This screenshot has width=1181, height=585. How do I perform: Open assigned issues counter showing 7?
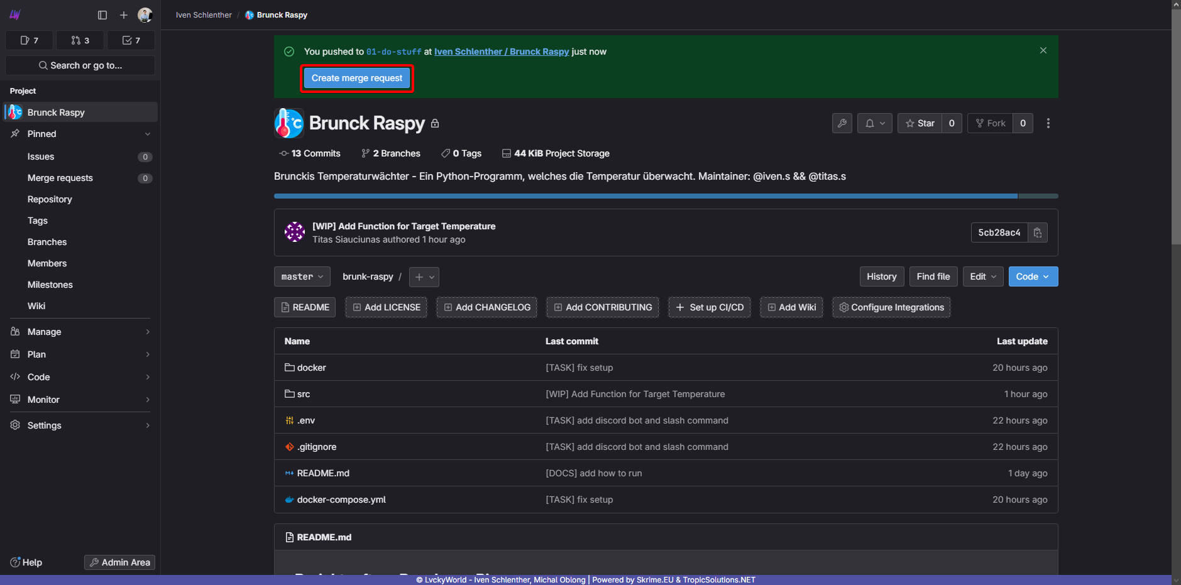tap(30, 40)
